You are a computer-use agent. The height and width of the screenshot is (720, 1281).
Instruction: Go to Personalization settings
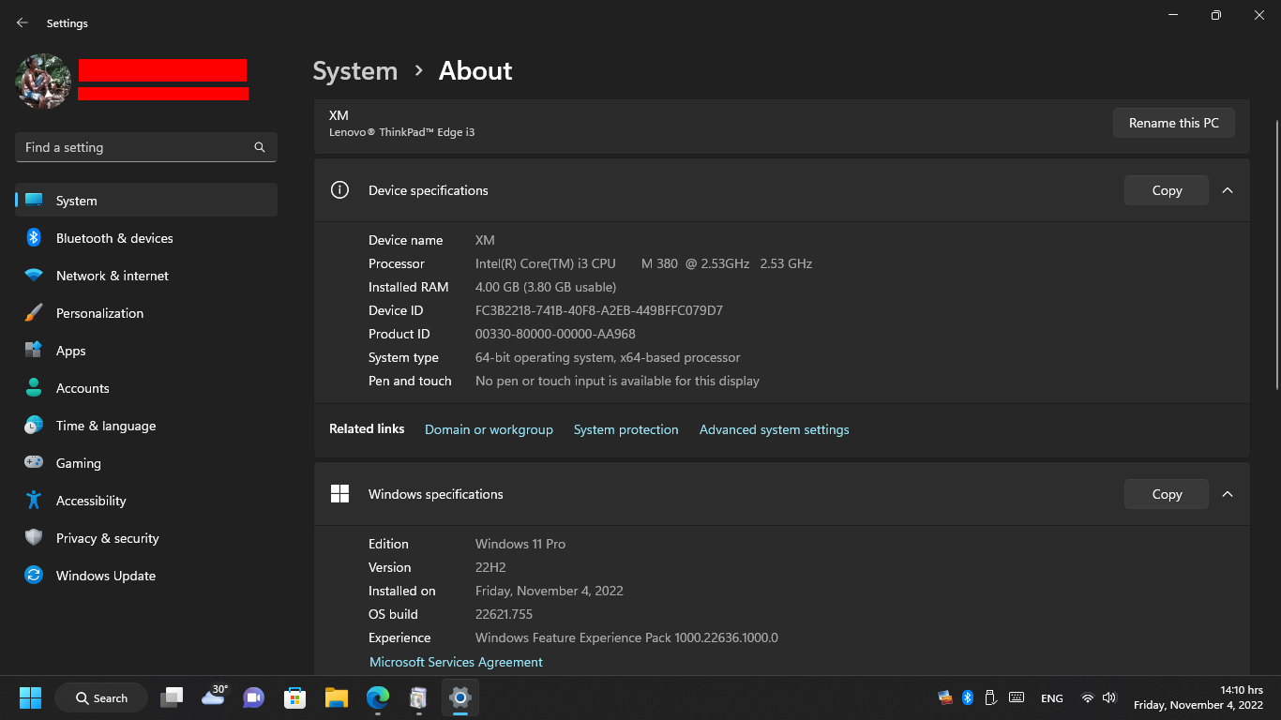tap(146, 313)
